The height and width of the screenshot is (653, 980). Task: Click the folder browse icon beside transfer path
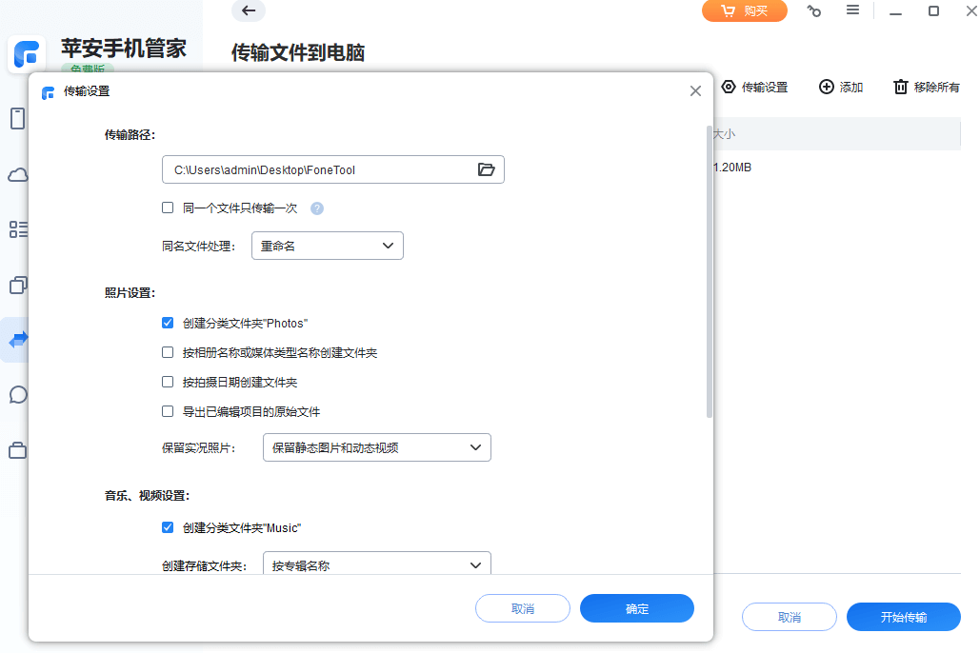click(x=487, y=168)
